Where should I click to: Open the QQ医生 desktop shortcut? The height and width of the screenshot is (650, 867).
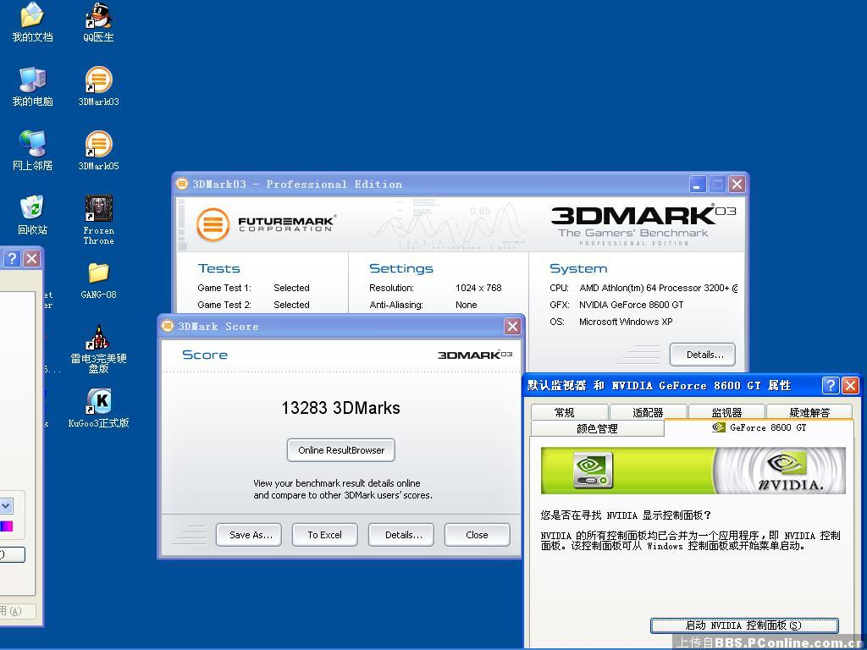tap(98, 22)
